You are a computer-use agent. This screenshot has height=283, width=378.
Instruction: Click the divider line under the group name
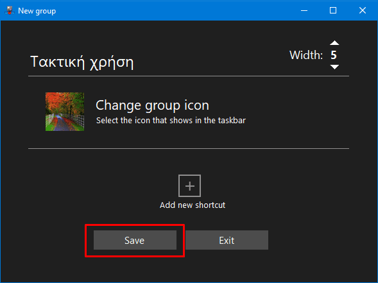point(189,76)
